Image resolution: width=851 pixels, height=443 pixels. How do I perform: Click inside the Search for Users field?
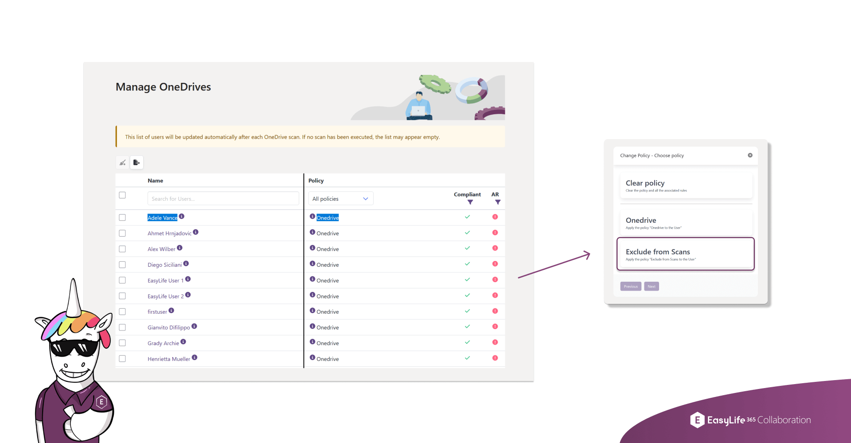(223, 198)
